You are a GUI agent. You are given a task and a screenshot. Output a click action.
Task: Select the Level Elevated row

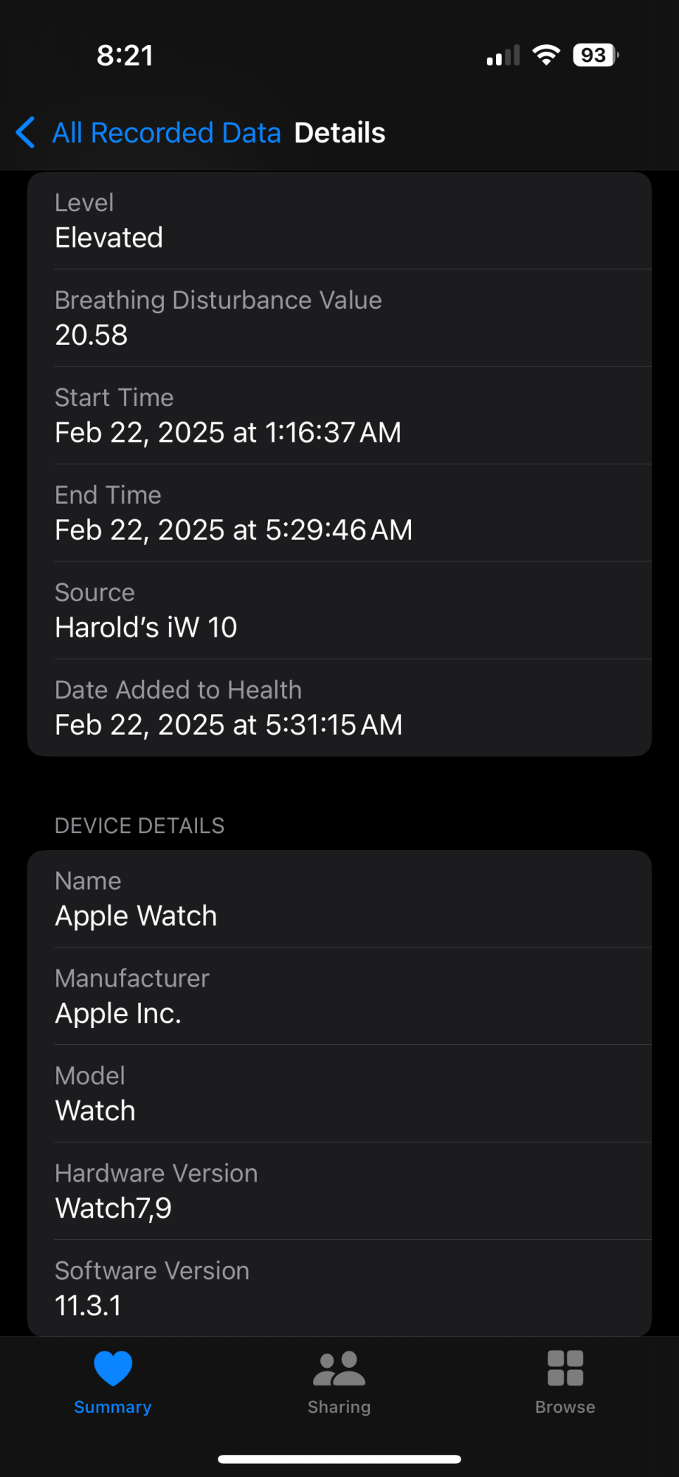click(x=339, y=221)
